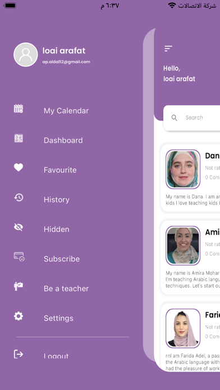The height and width of the screenshot is (390, 220).
Task: Tap the battery status icon
Action: (10, 6)
